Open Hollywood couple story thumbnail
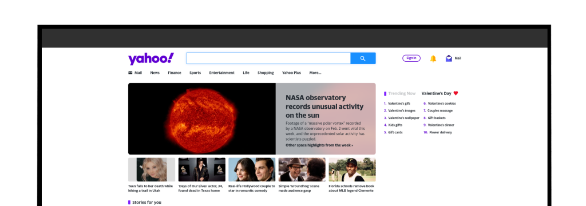 (x=252, y=170)
